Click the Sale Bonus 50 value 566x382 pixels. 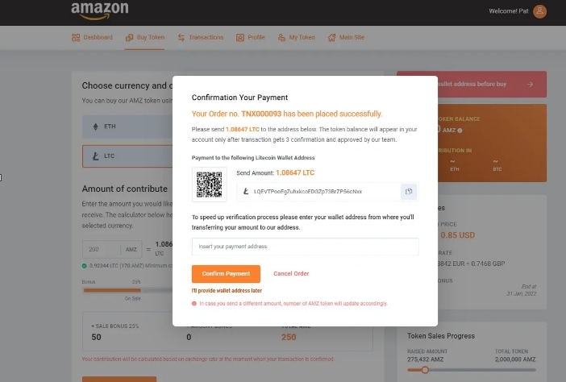[x=96, y=337]
